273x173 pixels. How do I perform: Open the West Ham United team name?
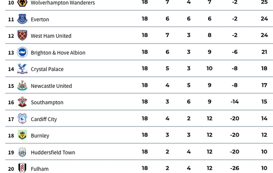coord(51,36)
